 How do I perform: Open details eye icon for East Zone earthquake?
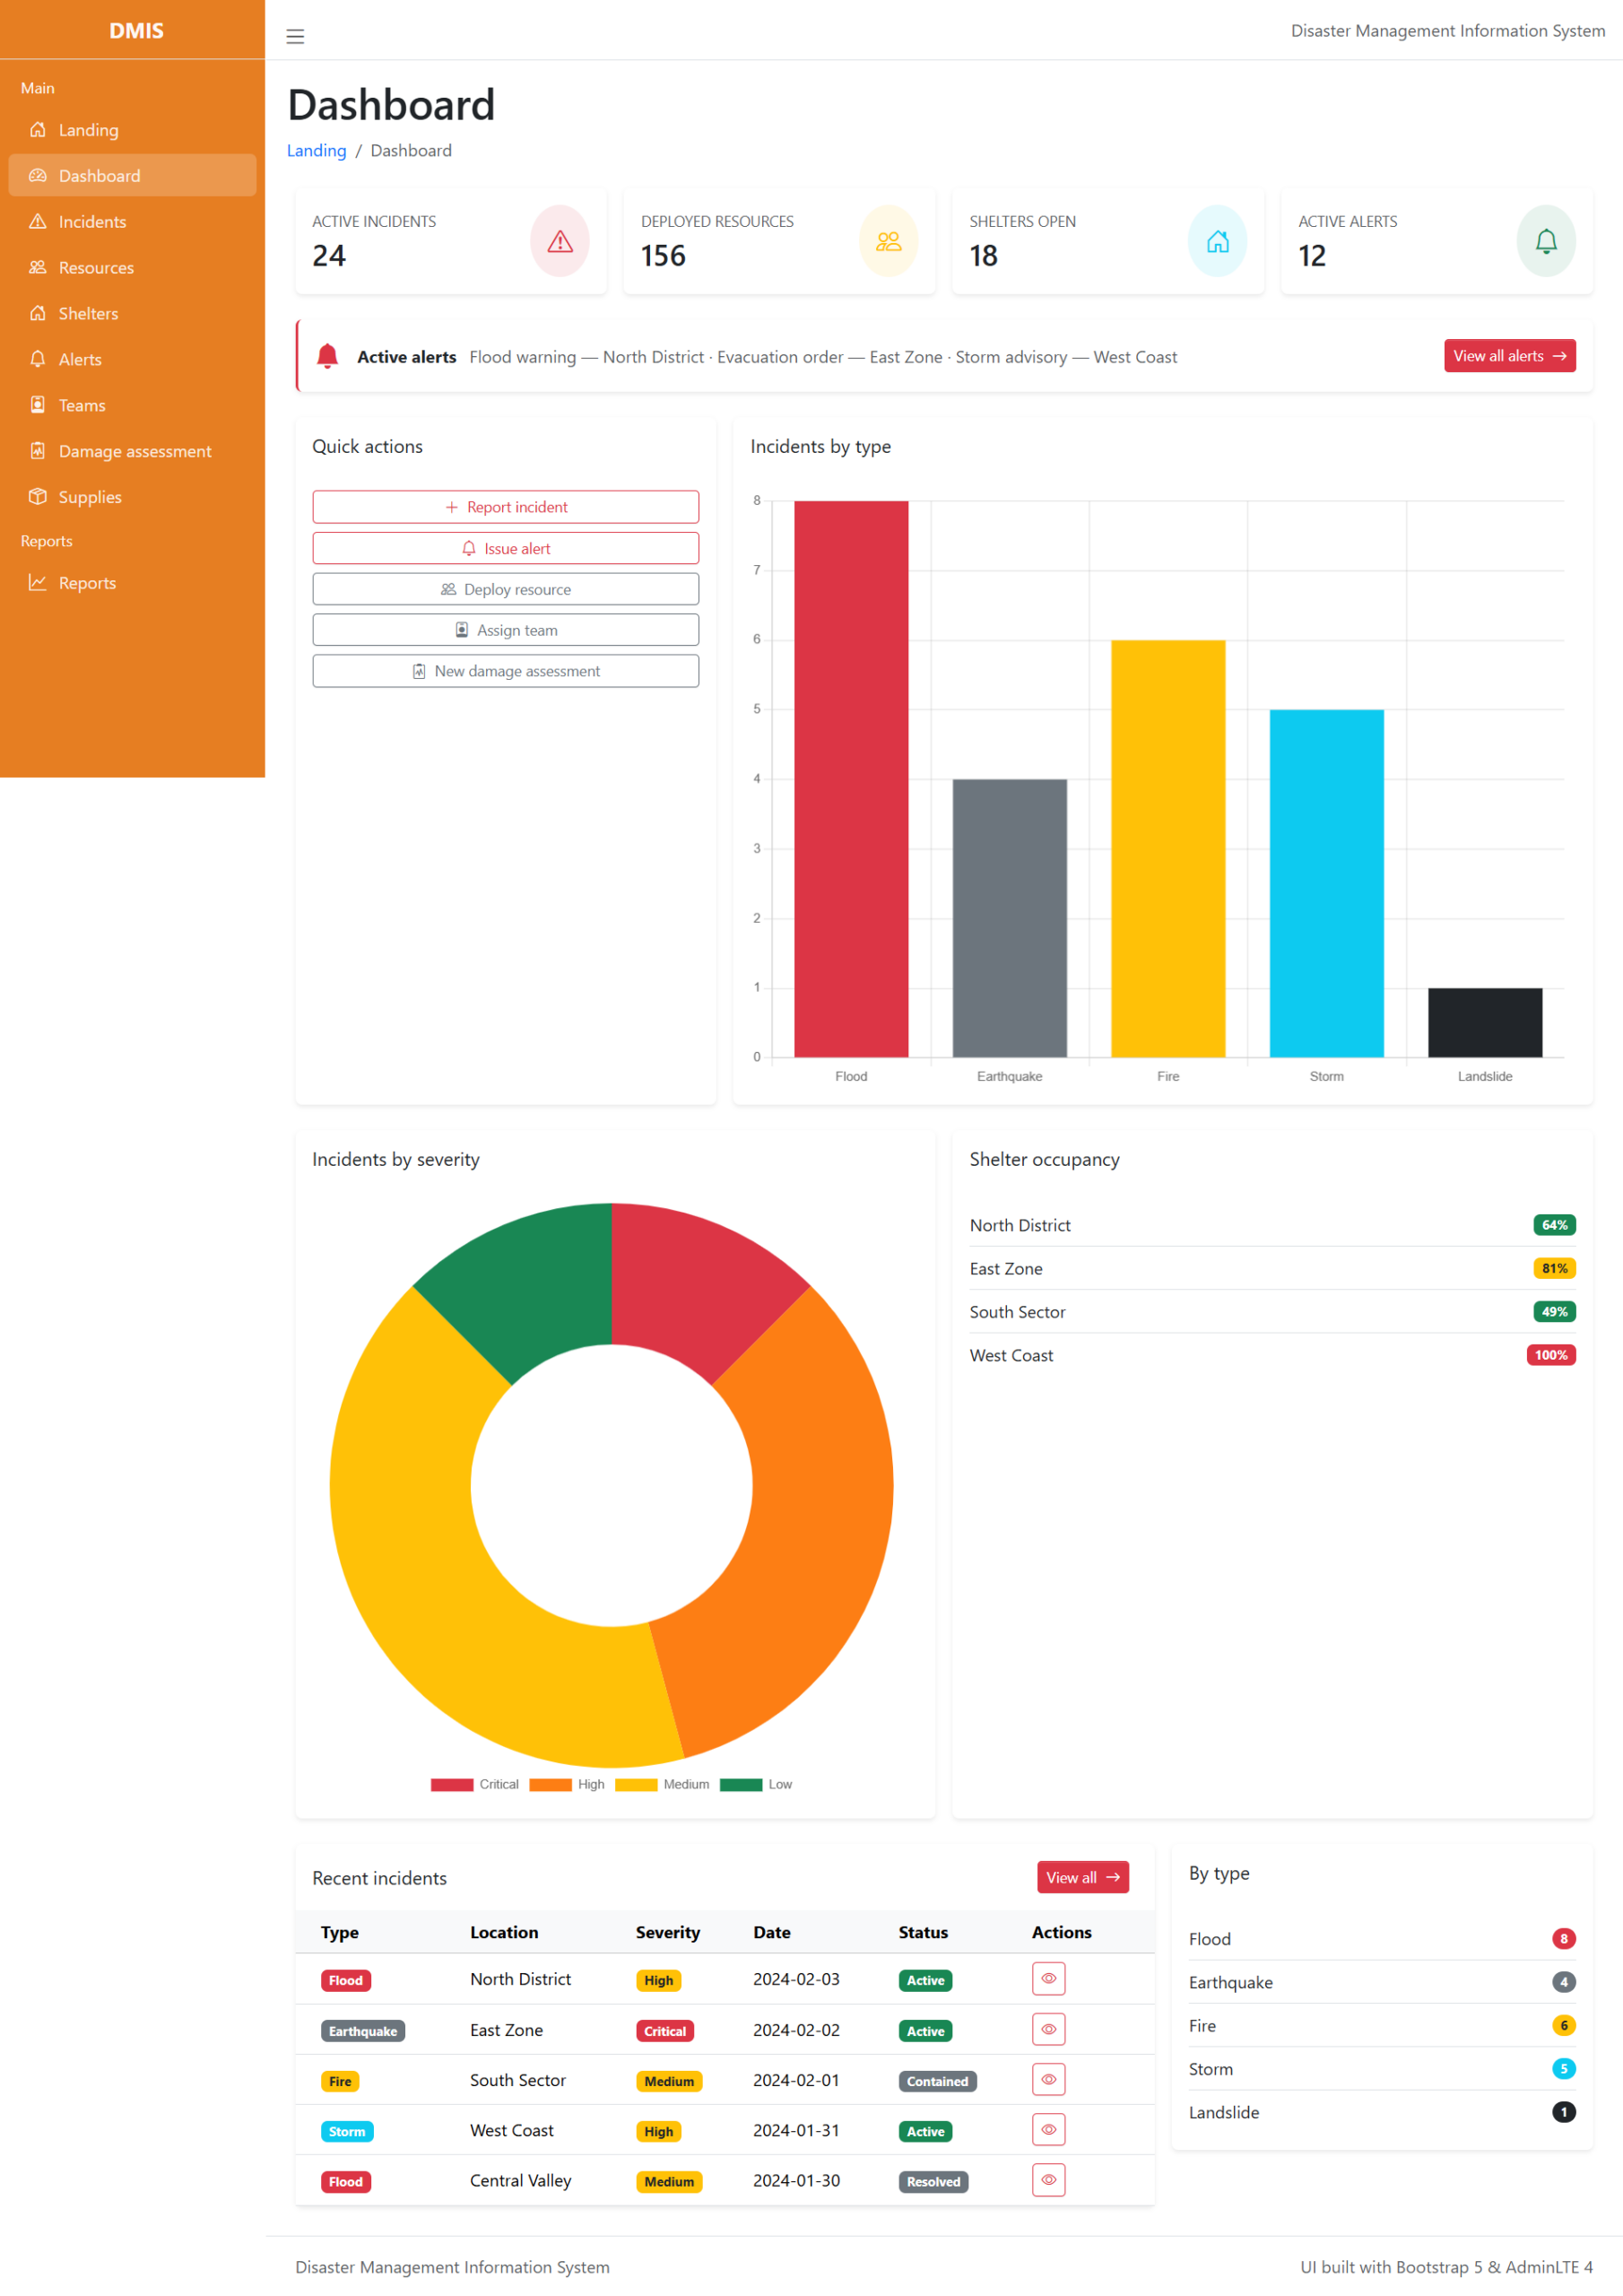pos(1048,2029)
